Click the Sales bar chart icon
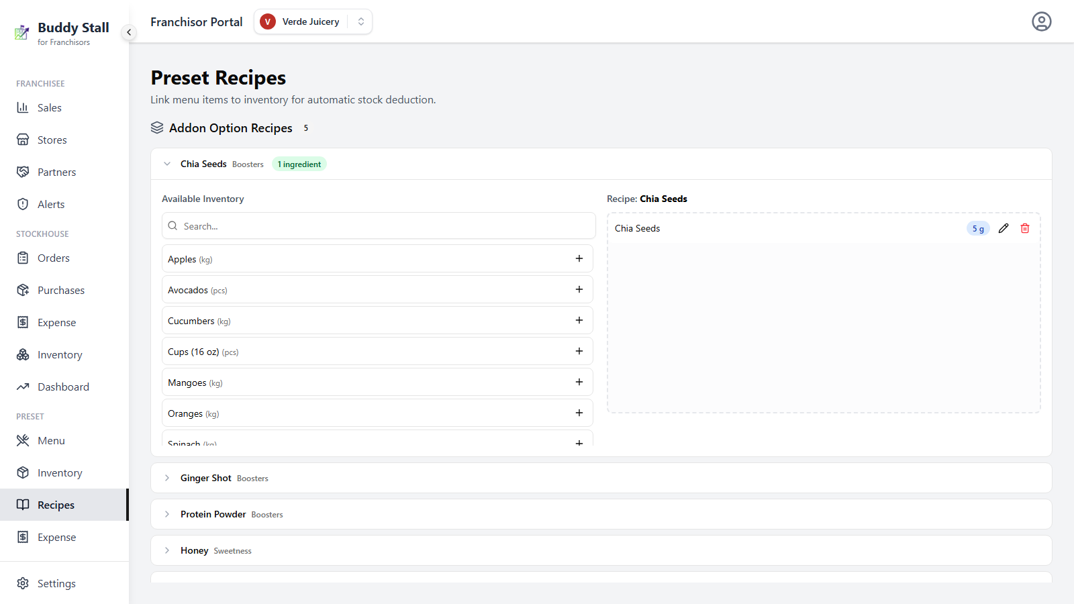The image size is (1074, 604). [23, 107]
